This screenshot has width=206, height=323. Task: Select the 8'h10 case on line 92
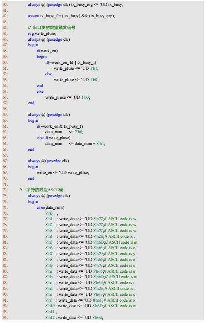coord(91,306)
